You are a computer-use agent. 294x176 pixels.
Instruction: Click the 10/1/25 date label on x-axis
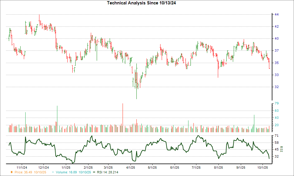263,167
